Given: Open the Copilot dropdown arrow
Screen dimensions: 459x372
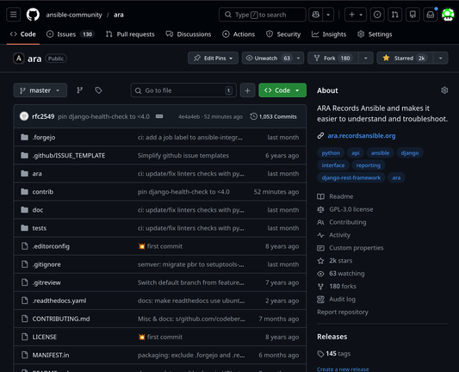Looking at the screenshot, I should click(328, 15).
